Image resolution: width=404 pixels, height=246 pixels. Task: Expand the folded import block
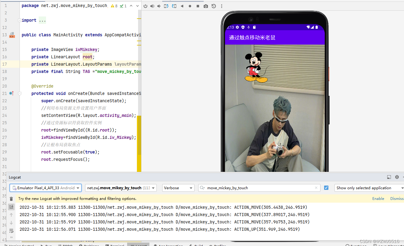(20, 20)
